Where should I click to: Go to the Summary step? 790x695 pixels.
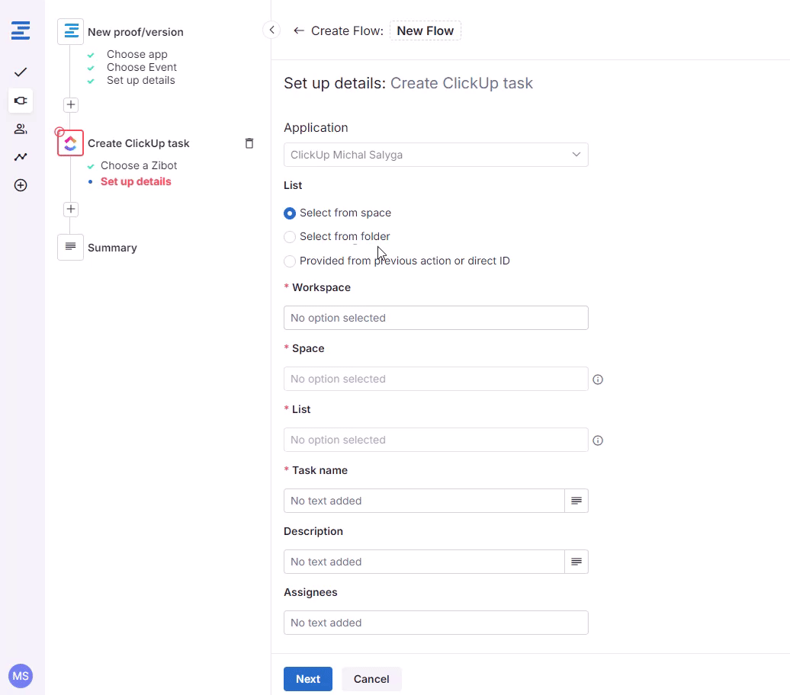[111, 248]
